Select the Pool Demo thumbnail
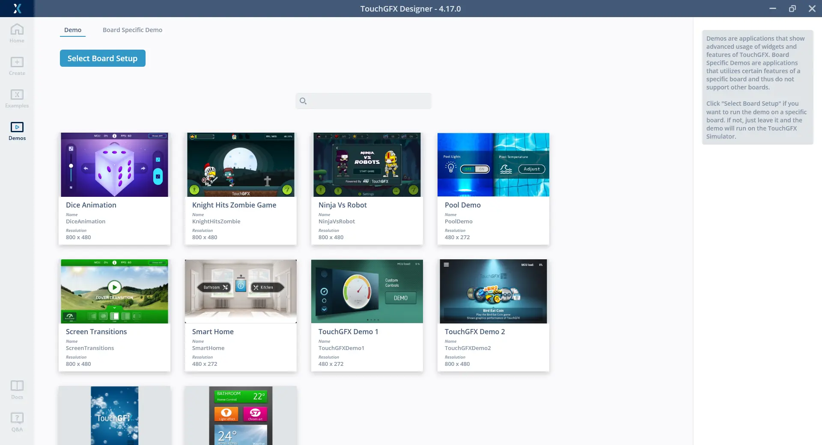This screenshot has width=822, height=445. pos(493,165)
